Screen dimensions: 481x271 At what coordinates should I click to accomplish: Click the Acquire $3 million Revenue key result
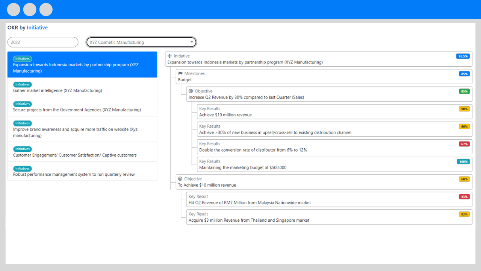coord(249,220)
